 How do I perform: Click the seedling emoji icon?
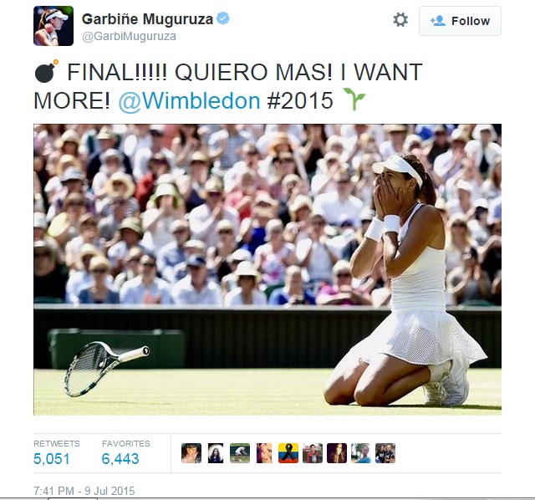tap(354, 99)
